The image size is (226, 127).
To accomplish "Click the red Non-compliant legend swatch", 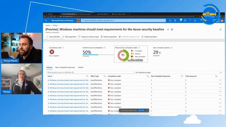I will tap(132, 56).
